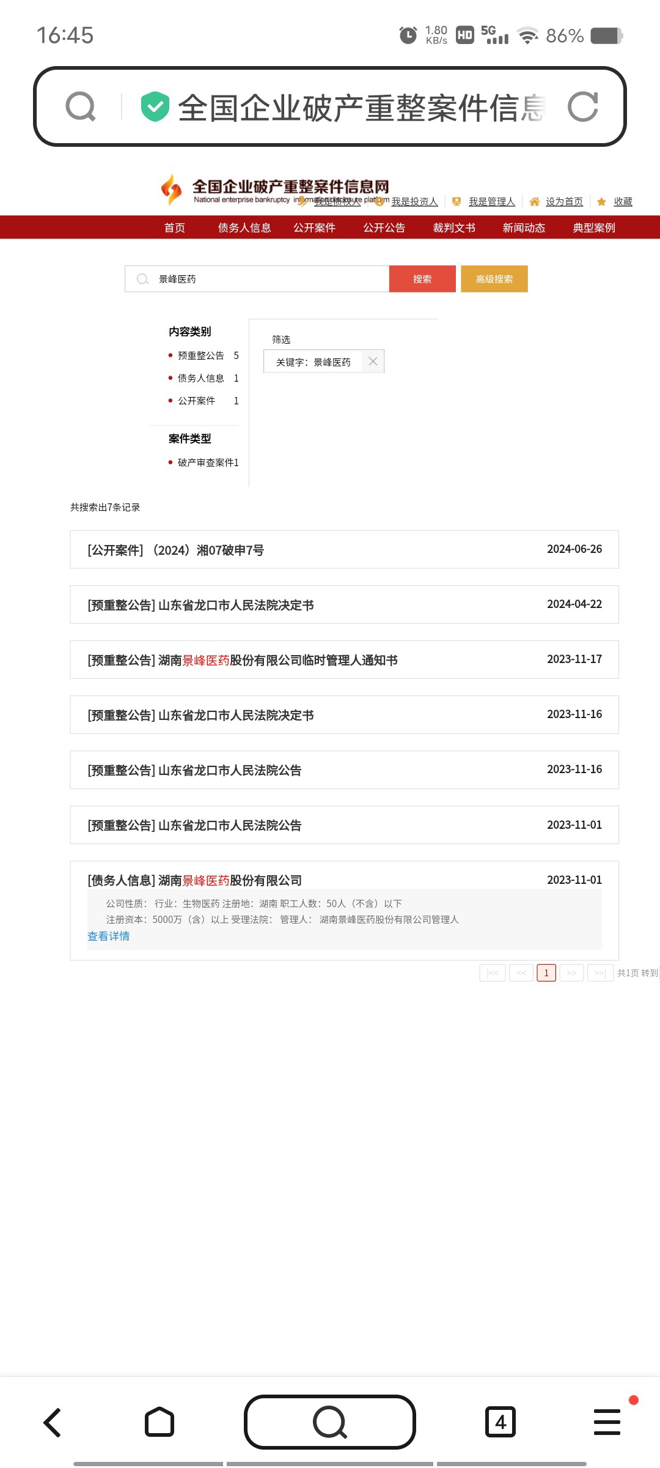
Task: Go to next page with >> button
Action: [x=571, y=973]
